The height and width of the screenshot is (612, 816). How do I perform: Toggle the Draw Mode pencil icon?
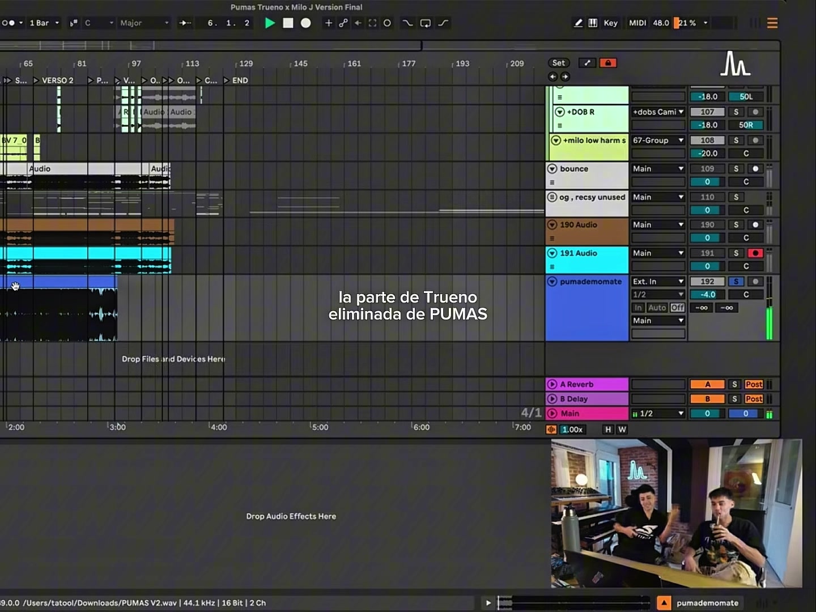(578, 23)
